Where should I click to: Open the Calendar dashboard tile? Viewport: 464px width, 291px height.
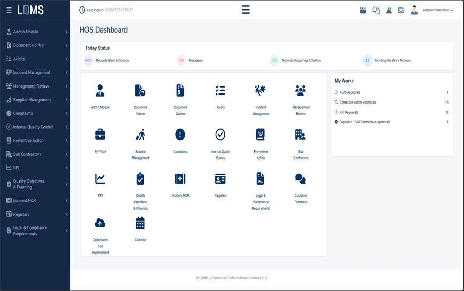(x=140, y=229)
